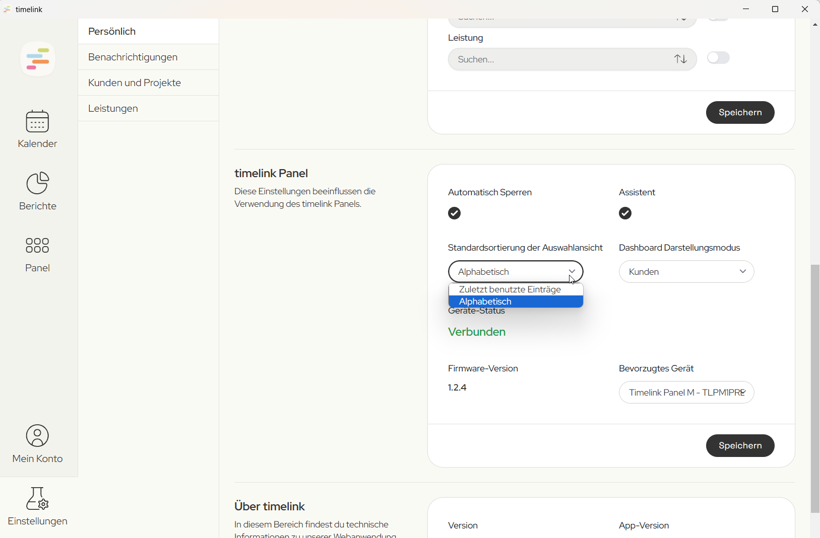Click 'Firmware-Version' label
The height and width of the screenshot is (538, 820).
[483, 368]
